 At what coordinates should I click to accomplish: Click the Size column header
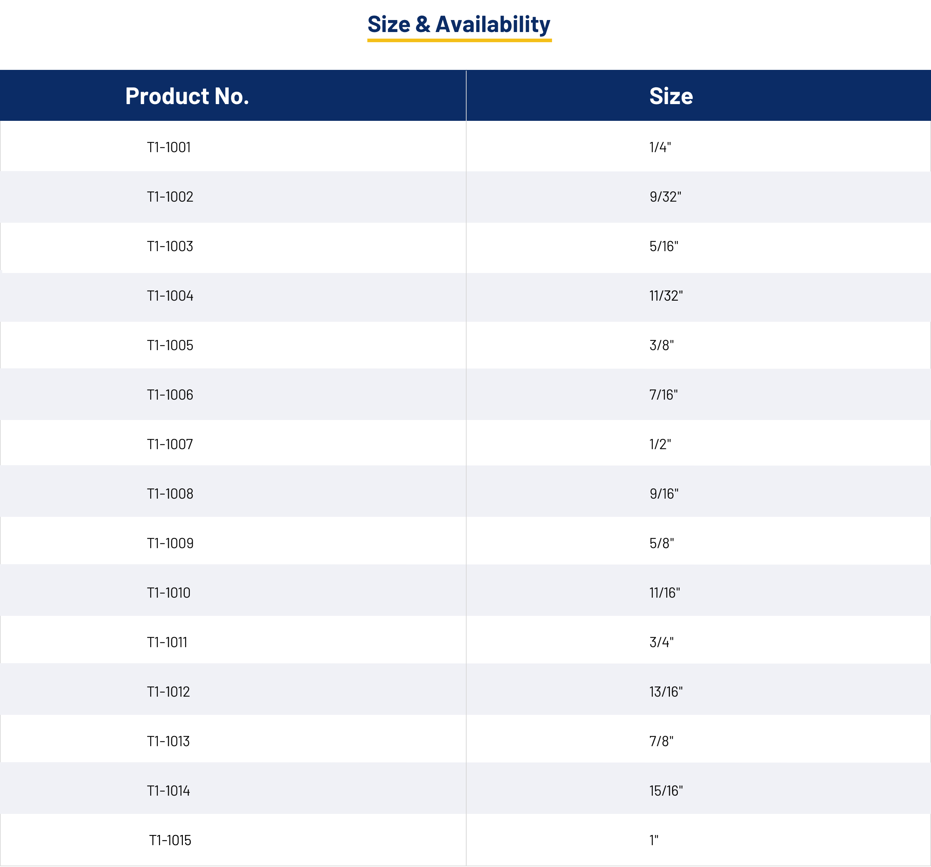pyautogui.click(x=671, y=96)
